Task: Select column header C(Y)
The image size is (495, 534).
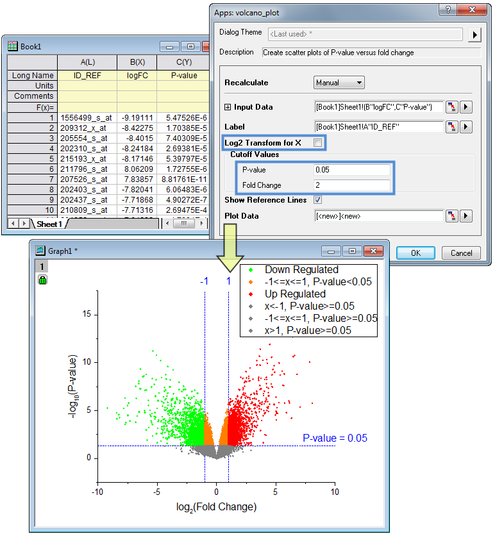Action: point(184,63)
